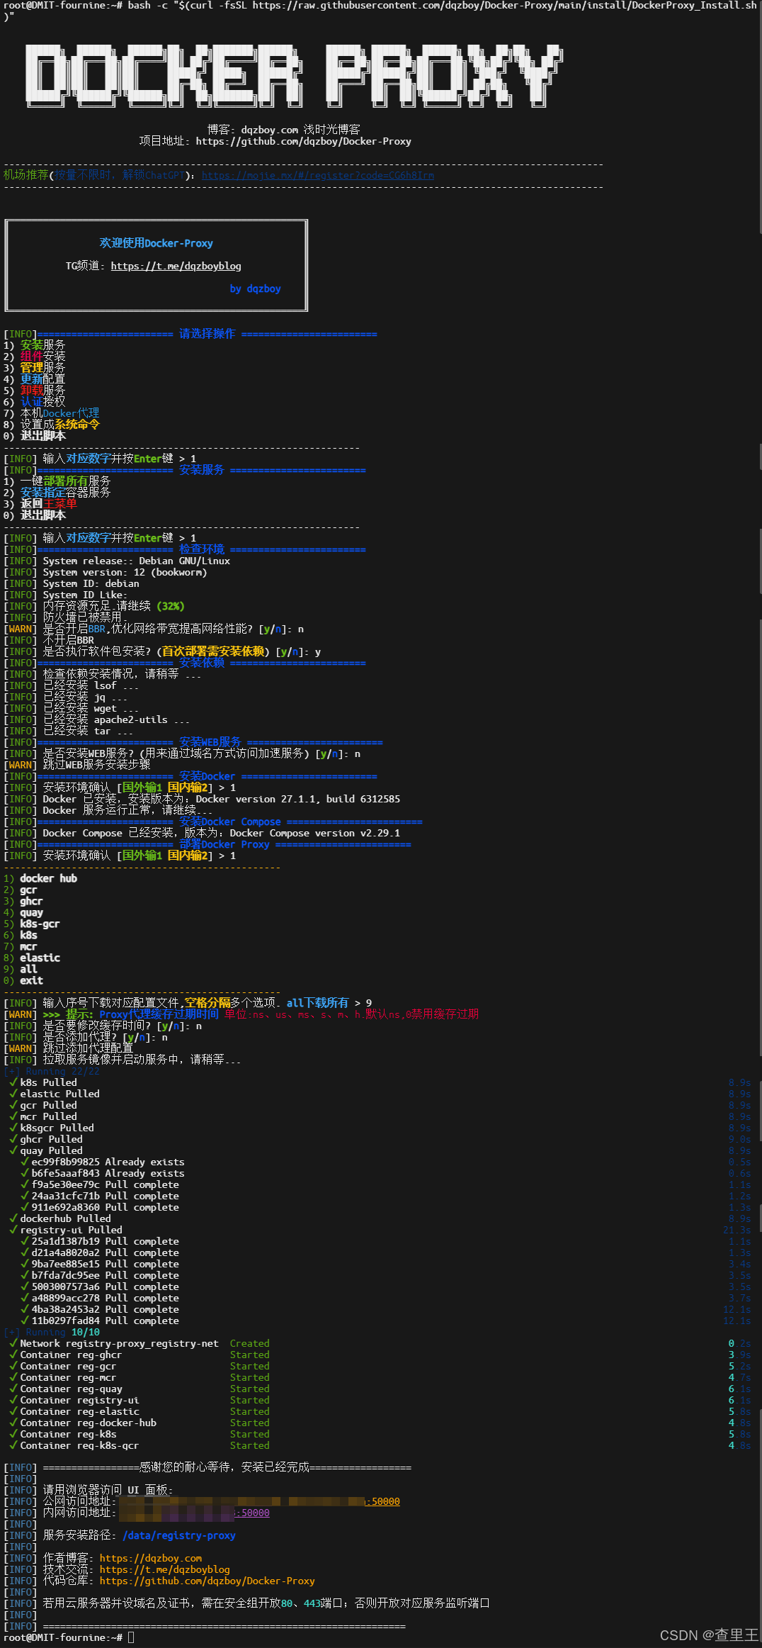This screenshot has height=1648, width=762.
Task: Click '911e692a8360 Pull complete' line
Action: 99,1207
